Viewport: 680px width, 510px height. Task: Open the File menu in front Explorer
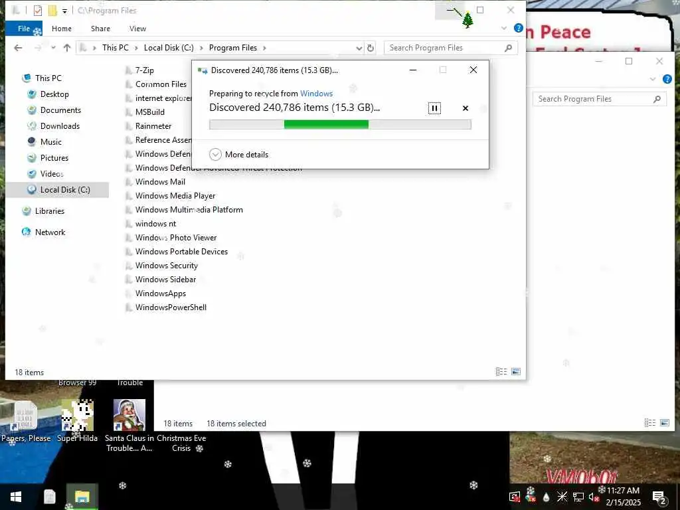[24, 29]
